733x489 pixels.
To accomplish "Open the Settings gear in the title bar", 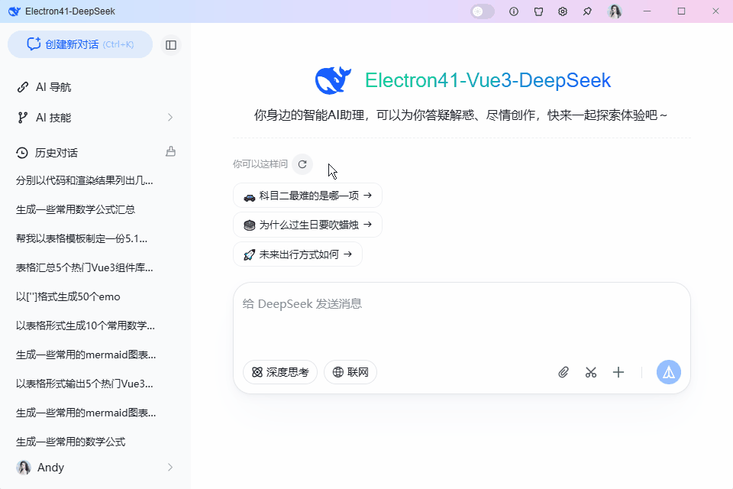I will coord(563,11).
